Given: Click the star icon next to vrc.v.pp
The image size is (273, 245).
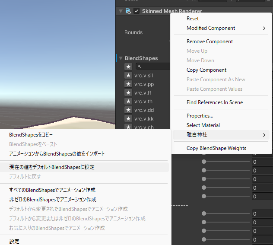Looking at the screenshot, I should (x=128, y=84).
